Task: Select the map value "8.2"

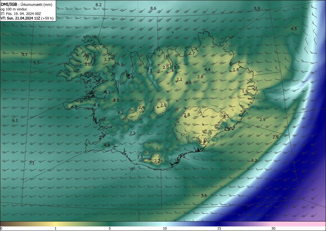Action: click(x=98, y=5)
